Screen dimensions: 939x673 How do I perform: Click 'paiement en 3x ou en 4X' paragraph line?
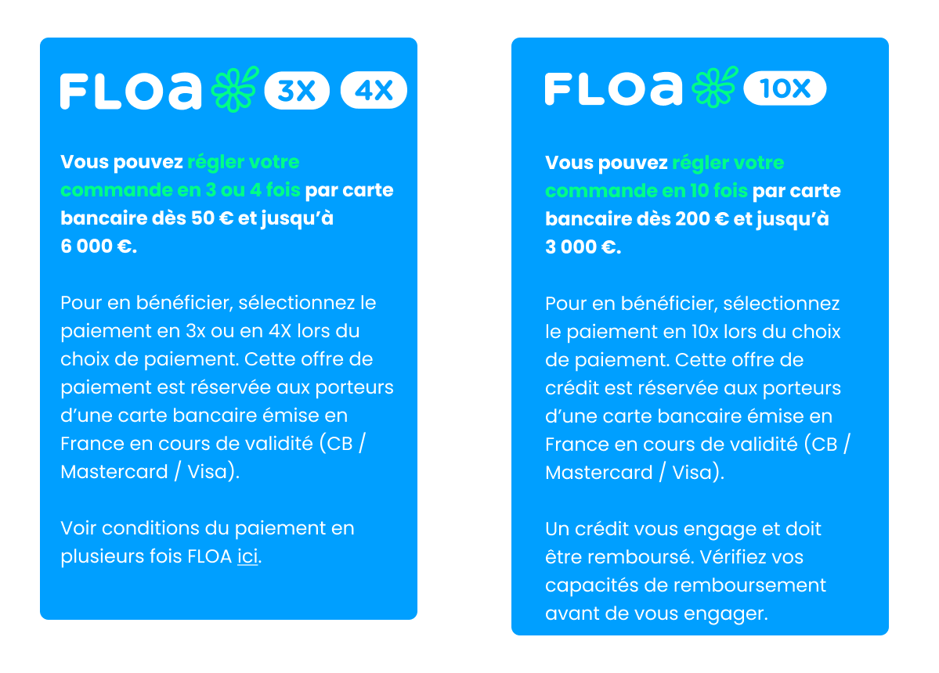(x=210, y=331)
